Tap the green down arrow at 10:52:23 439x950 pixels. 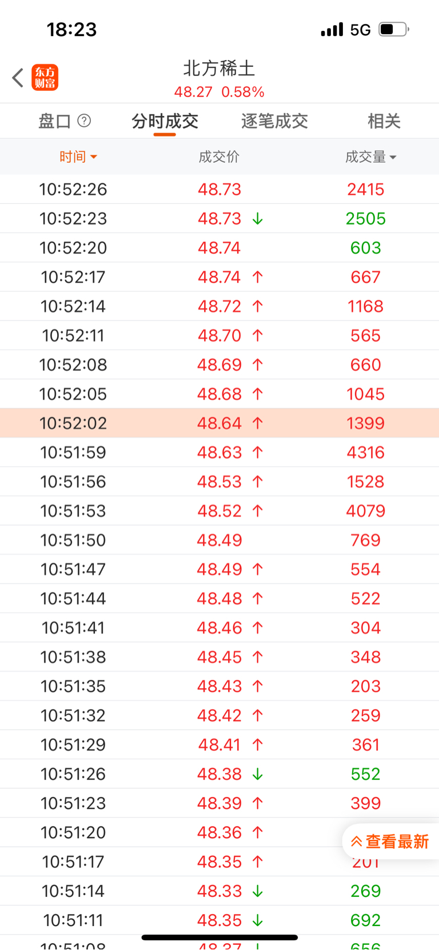[258, 219]
